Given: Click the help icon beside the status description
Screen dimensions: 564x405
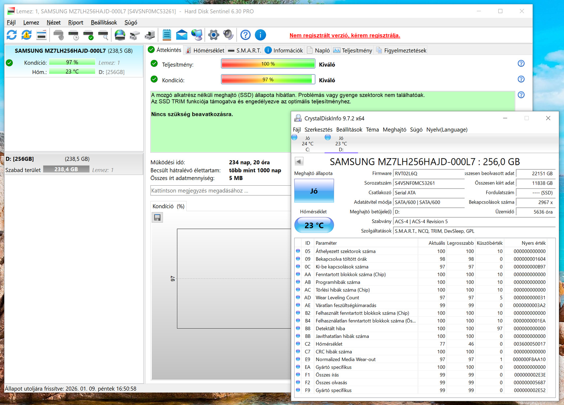Looking at the screenshot, I should tap(521, 95).
